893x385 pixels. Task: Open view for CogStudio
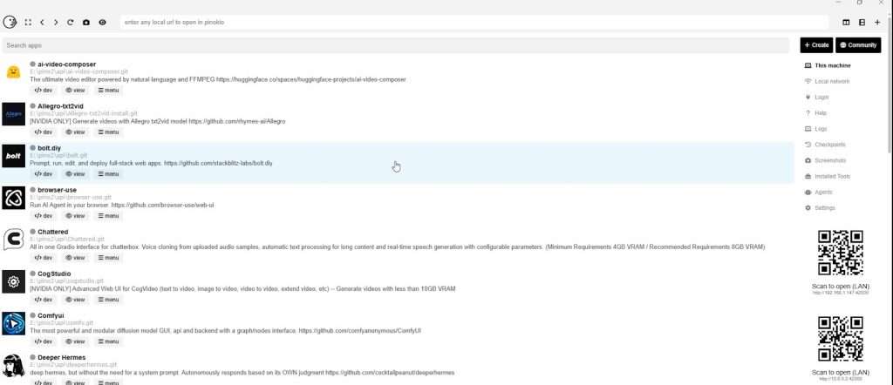pos(75,299)
